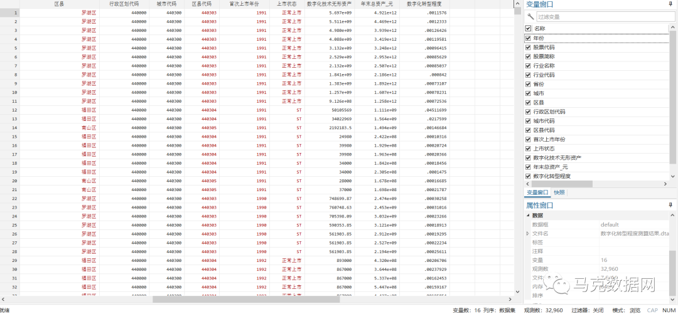The height and width of the screenshot is (314, 678).
Task: Select row number 1 header
Action: coord(10,13)
